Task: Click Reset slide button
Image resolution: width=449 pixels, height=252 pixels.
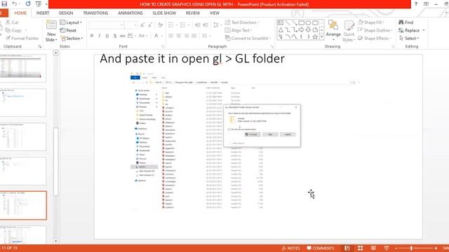Action: pos(68,30)
